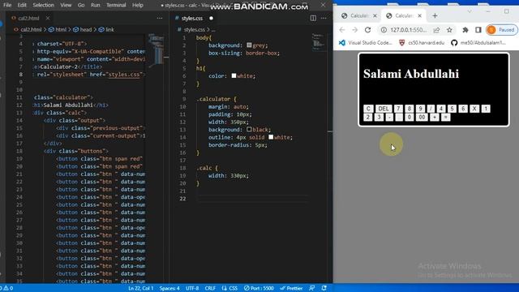This screenshot has height=292, width=519.
Task: Toggle the browser side panel
Action: click(x=478, y=30)
